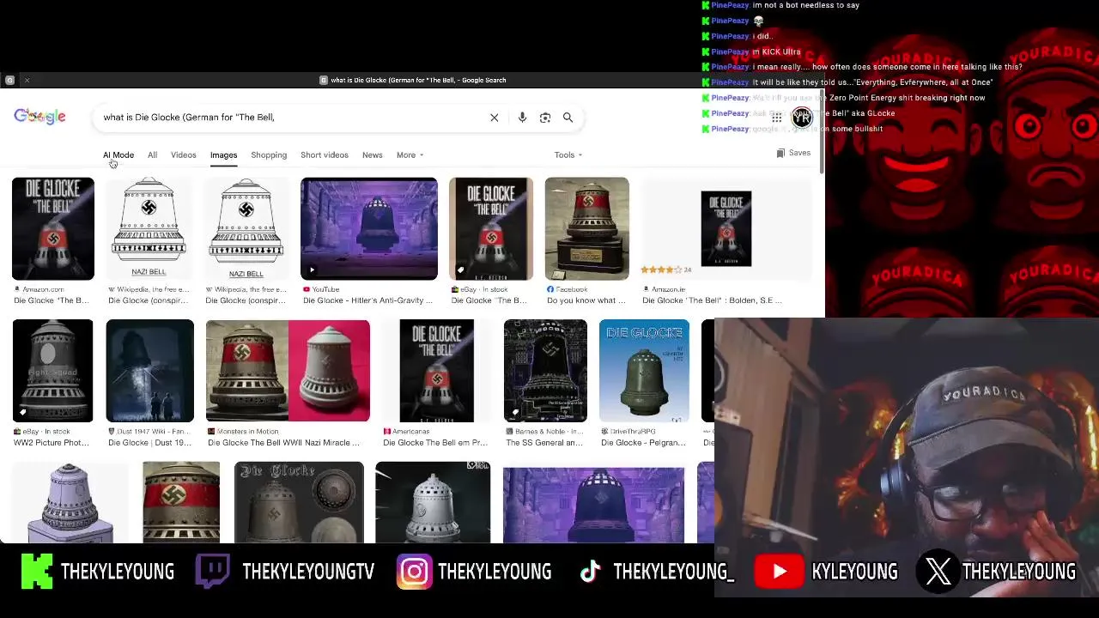Open the dark silver bell render thumbnail
Viewport: 1099px width, 618px height.
coord(433,502)
